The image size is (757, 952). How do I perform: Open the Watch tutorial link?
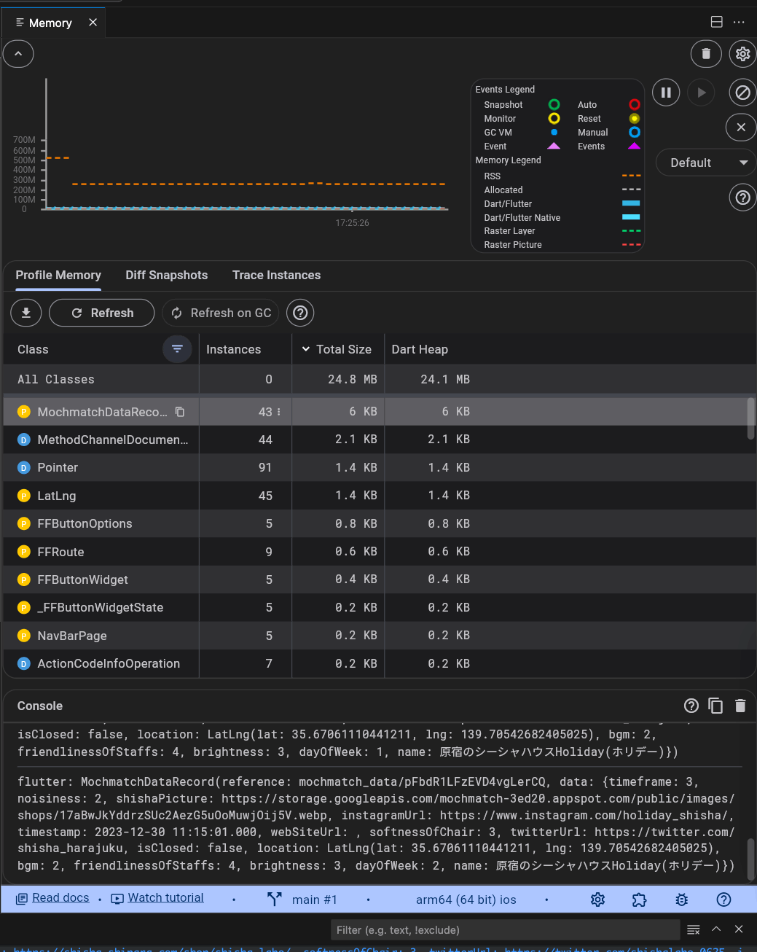(x=157, y=898)
